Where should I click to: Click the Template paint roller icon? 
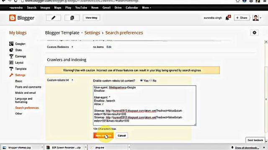11,69
